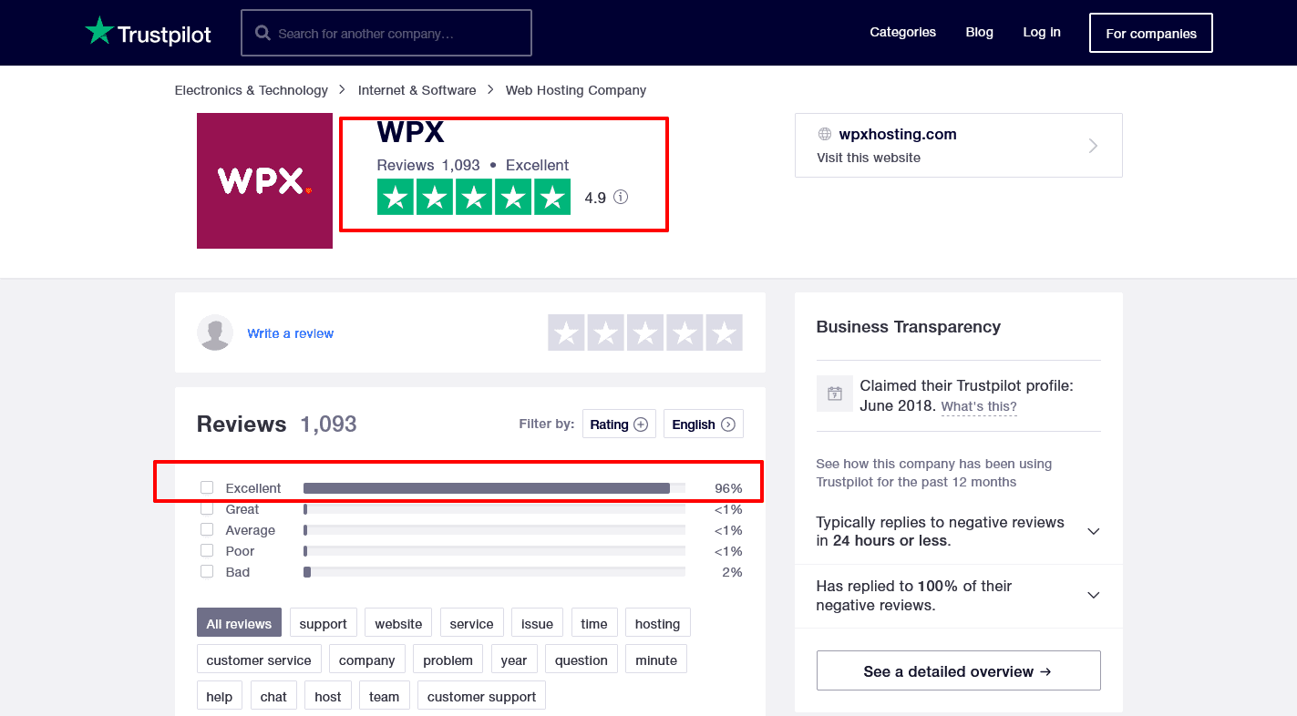Select the fourth star in the review rating
1297x716 pixels.
pos(685,332)
